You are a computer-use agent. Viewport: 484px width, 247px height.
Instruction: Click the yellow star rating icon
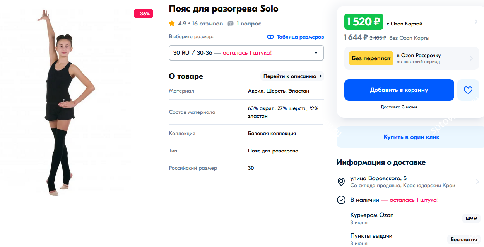[172, 24]
